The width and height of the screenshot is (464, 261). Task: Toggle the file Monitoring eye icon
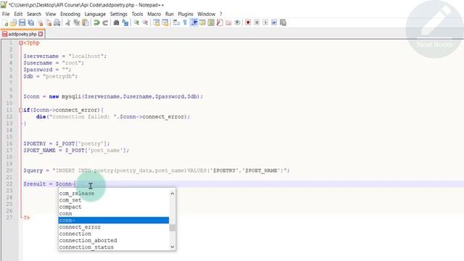[x=237, y=22]
